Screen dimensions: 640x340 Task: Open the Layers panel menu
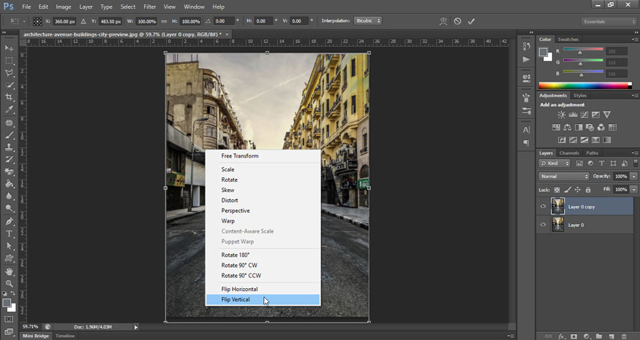635,152
